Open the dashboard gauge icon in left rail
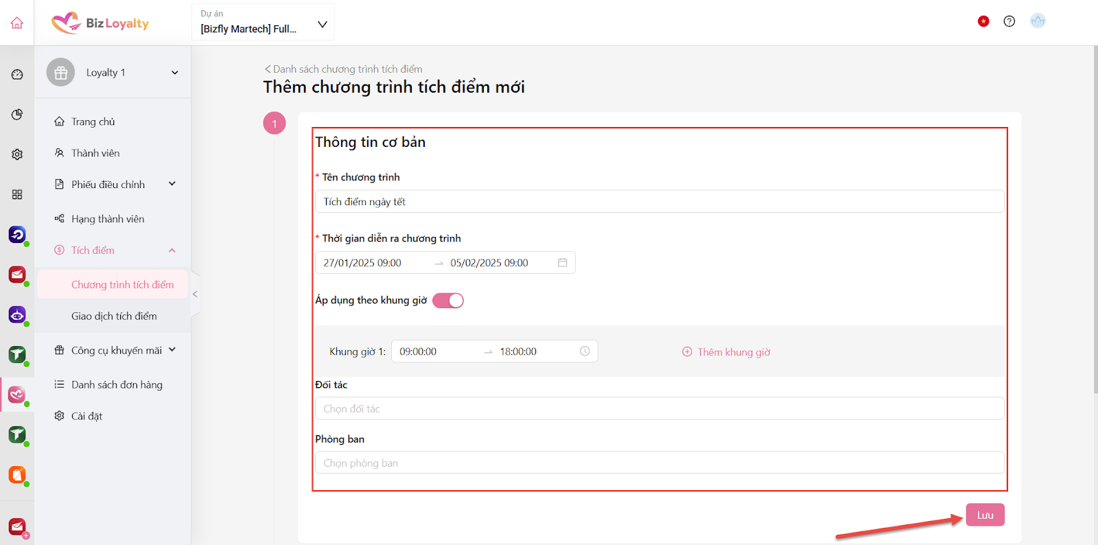 coord(17,74)
